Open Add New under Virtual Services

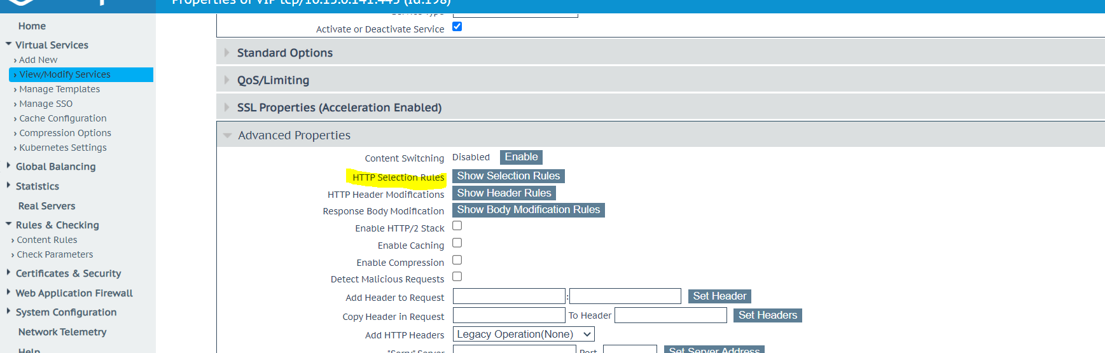pos(38,60)
